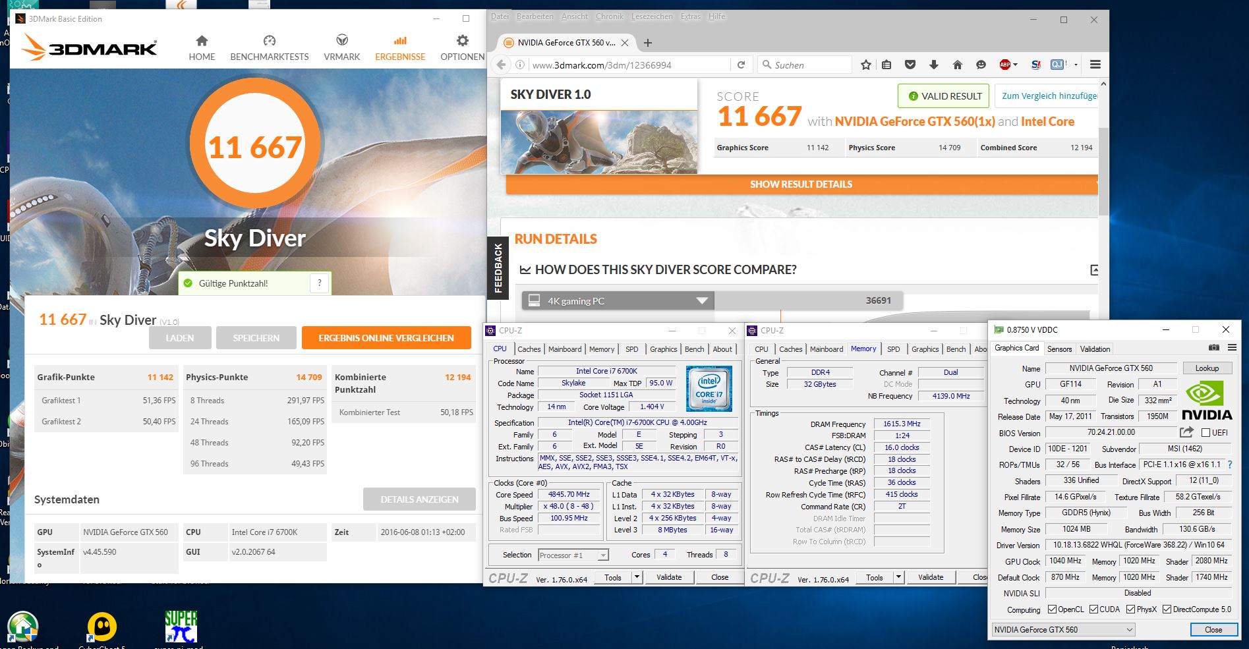Click Zum Vergleich hinzufügen button
The width and height of the screenshot is (1249, 649).
1048,96
